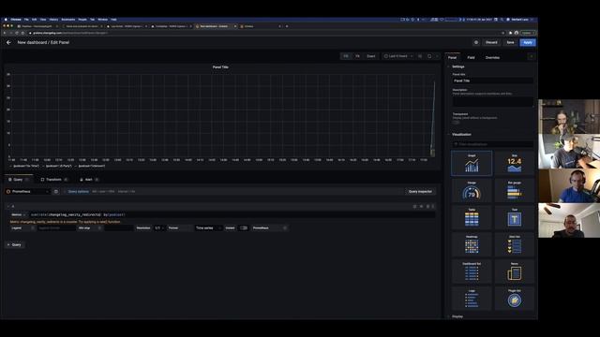Viewport: 600px width, 337px height.
Task: Go back using the Edit Panel arrow
Action: [8, 42]
